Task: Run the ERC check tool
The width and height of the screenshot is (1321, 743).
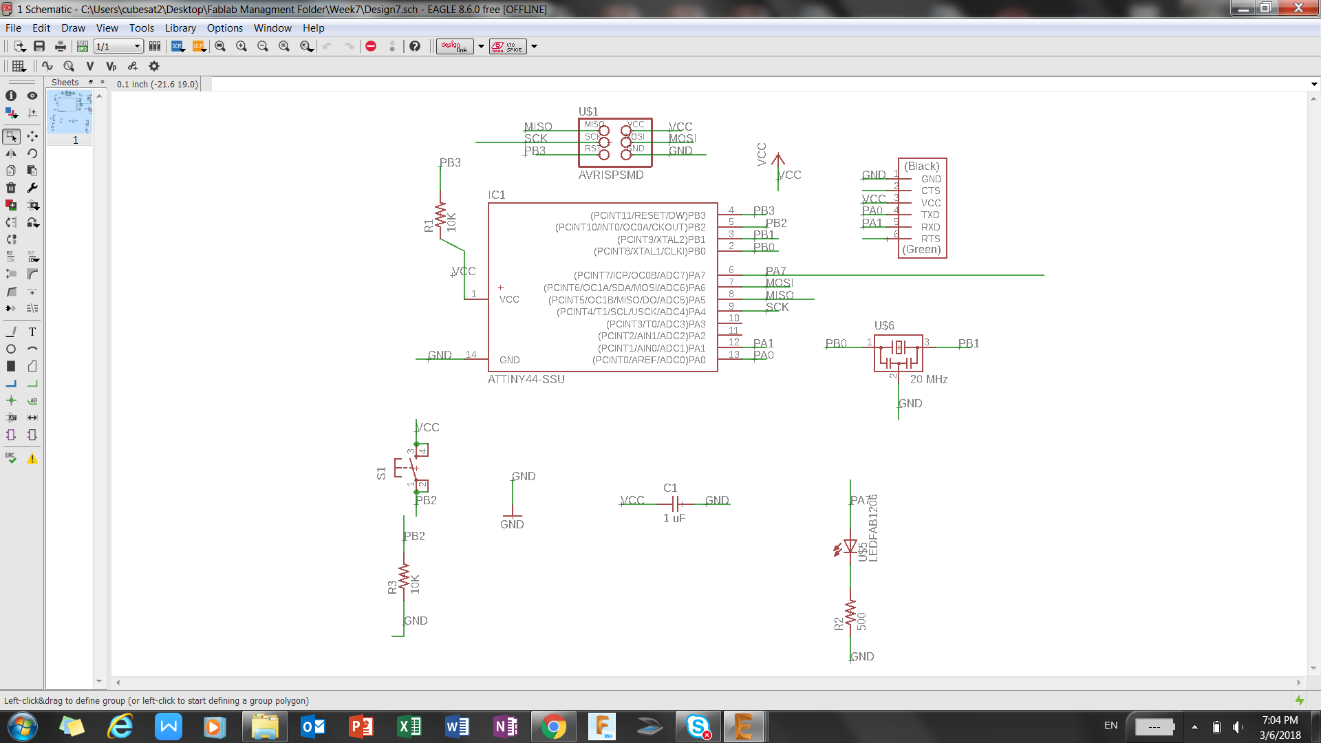Action: 11,458
